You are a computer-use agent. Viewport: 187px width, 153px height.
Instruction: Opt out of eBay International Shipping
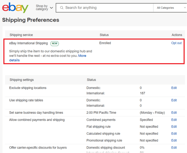tap(176, 43)
